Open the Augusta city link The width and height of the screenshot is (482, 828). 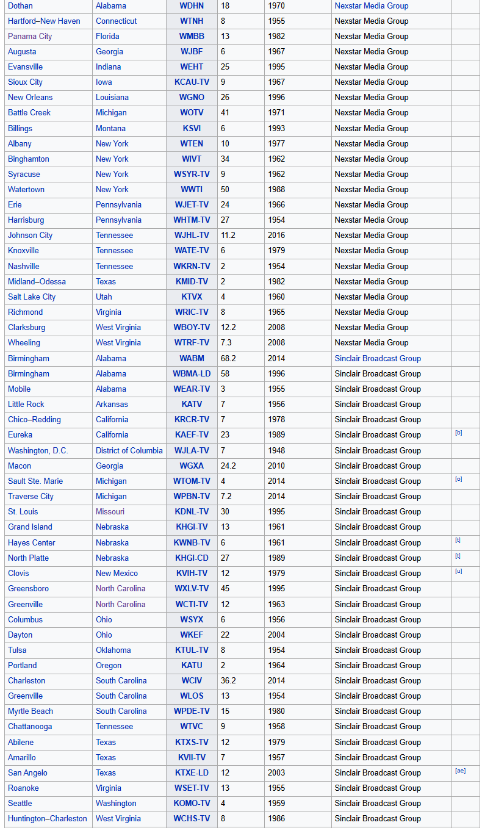click(22, 51)
